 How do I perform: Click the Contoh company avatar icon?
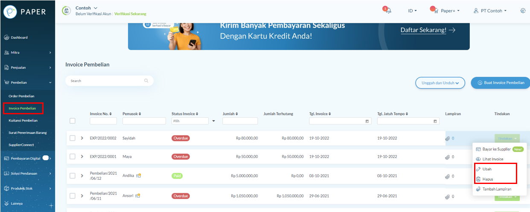pos(66,11)
